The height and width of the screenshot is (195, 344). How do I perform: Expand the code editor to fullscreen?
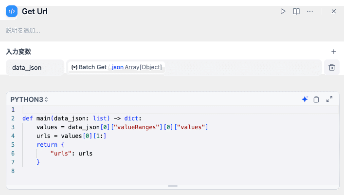click(329, 99)
